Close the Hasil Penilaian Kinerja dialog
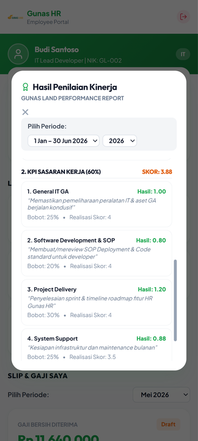198x441 pixels. [x=25, y=112]
